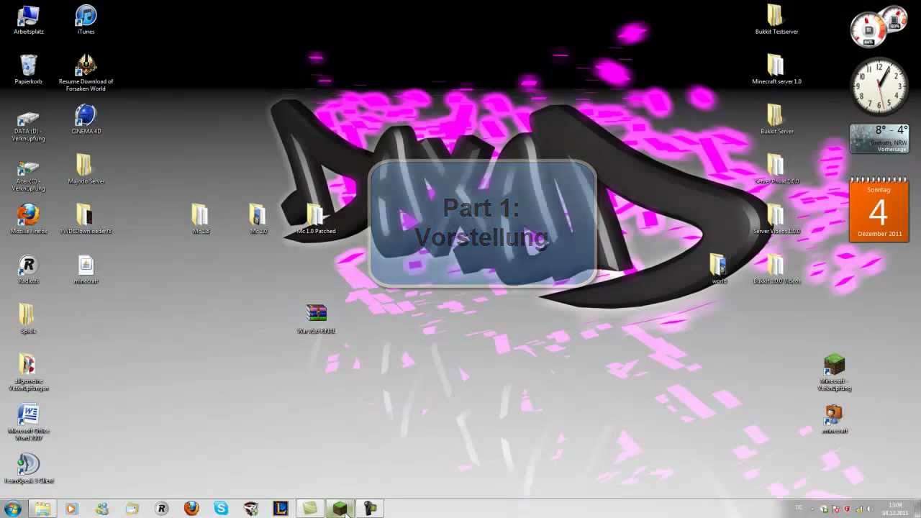The width and height of the screenshot is (921, 518).
Task: Open the Bukkit 1.0.0 Videos folder
Action: click(x=776, y=269)
